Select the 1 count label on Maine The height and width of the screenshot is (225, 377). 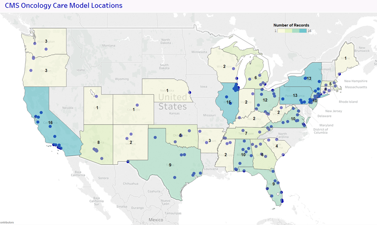[346, 58]
